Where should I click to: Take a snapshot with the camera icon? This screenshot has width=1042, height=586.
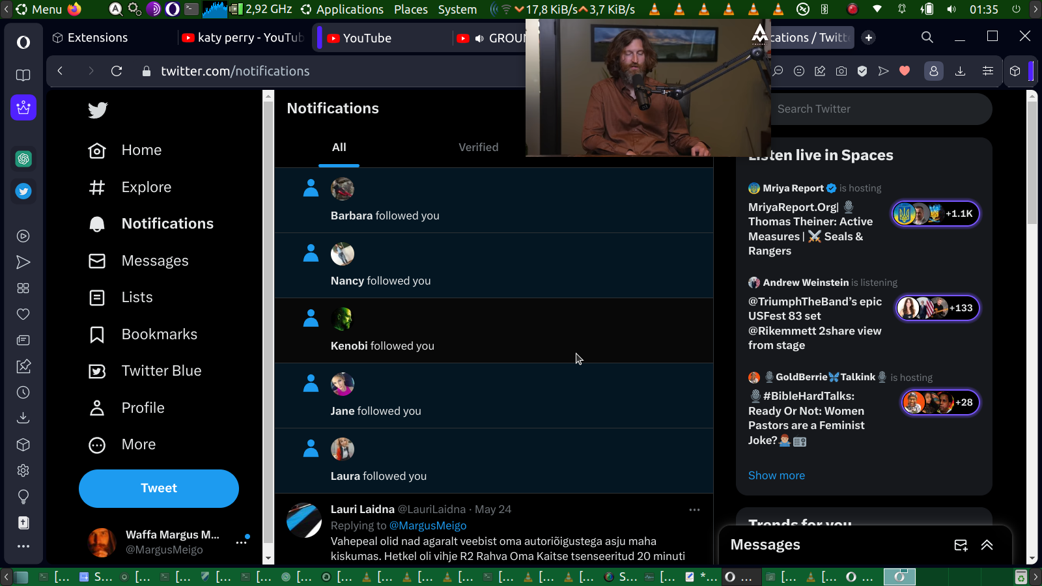[x=841, y=71]
